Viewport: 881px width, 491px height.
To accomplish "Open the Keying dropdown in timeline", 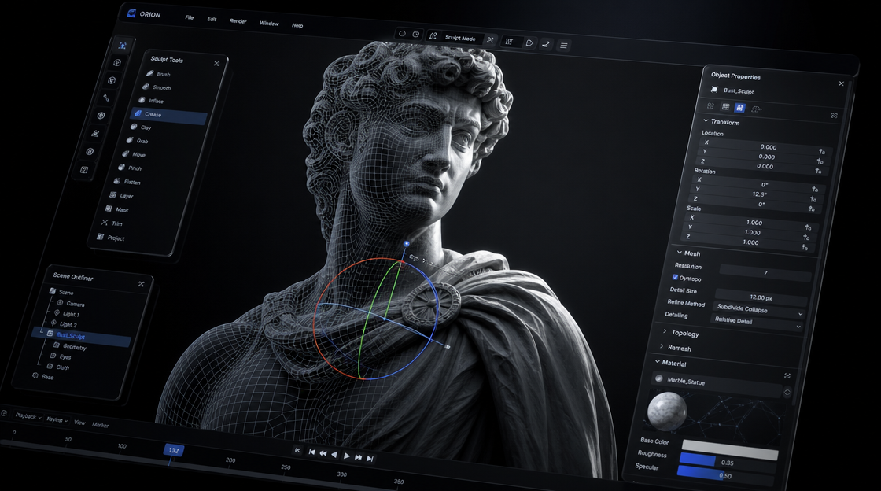I will [57, 419].
